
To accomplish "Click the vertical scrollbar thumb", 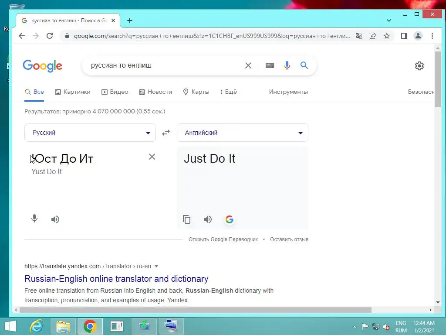I will (438, 79).
